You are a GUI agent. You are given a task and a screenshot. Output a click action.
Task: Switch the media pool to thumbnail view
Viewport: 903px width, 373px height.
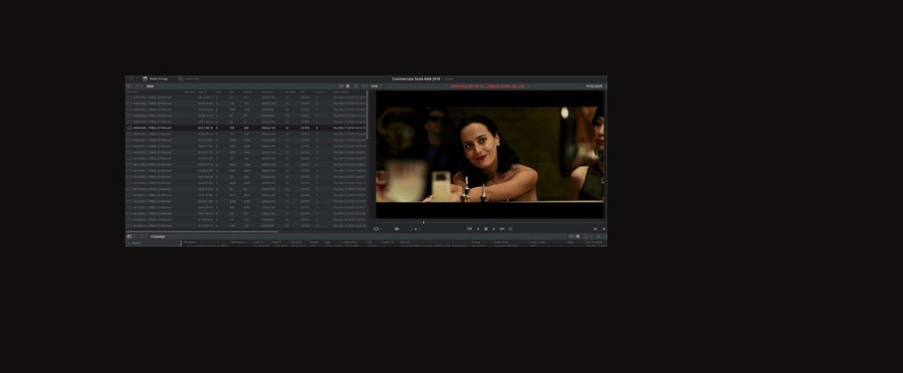[571, 237]
